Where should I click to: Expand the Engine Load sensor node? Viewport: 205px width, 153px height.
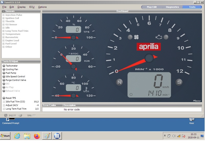[x=4, y=41]
